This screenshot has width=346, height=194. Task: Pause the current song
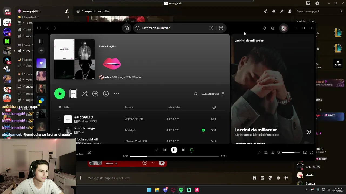[174, 150]
